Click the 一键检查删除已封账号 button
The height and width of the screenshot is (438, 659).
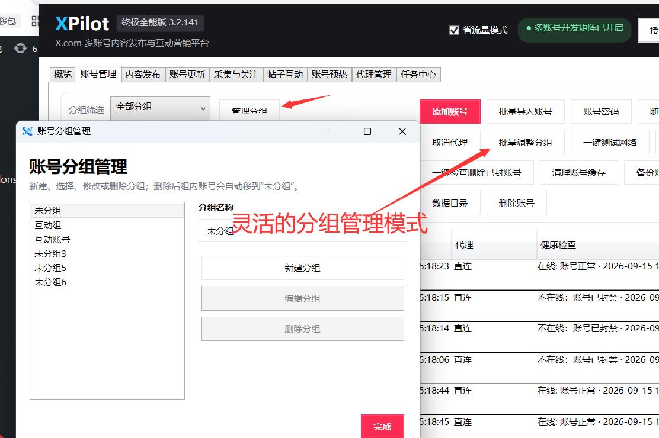476,173
